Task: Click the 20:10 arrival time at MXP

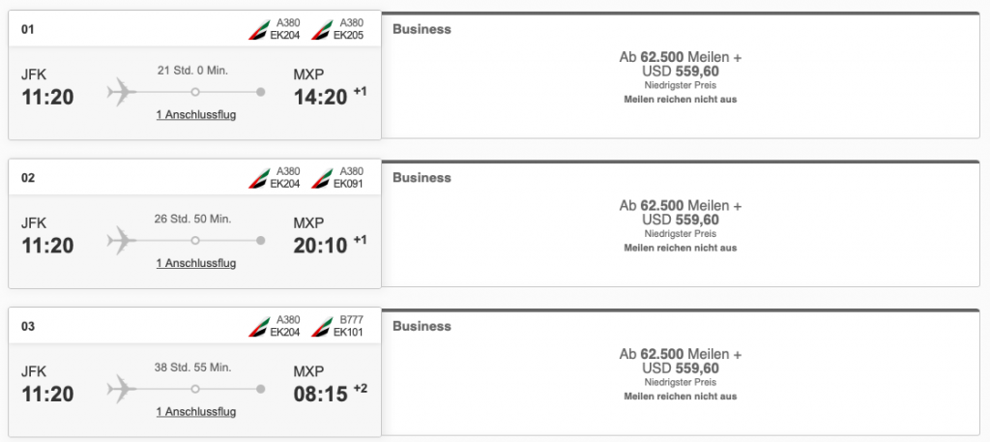Action: tap(319, 245)
